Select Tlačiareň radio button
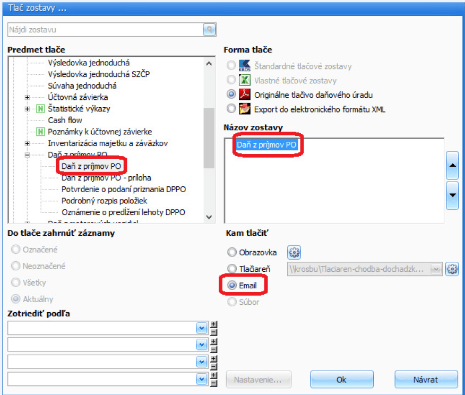465x395 pixels. 231,269
